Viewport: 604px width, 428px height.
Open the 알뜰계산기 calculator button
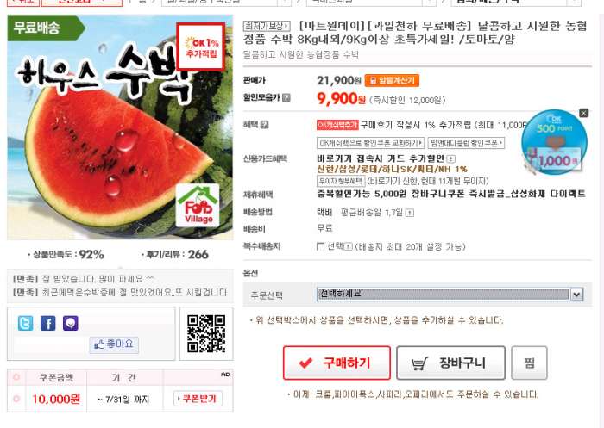tap(392, 80)
